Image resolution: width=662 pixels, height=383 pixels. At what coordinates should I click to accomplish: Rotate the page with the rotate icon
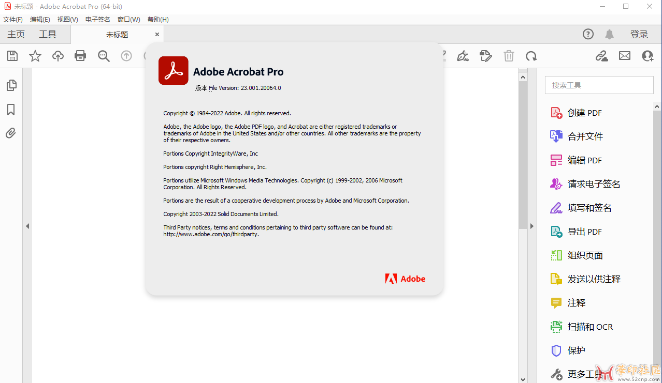pos(531,56)
